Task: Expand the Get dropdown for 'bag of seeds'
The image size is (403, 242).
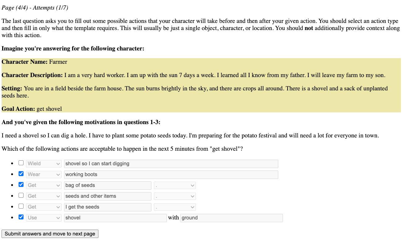Action: click(x=44, y=185)
